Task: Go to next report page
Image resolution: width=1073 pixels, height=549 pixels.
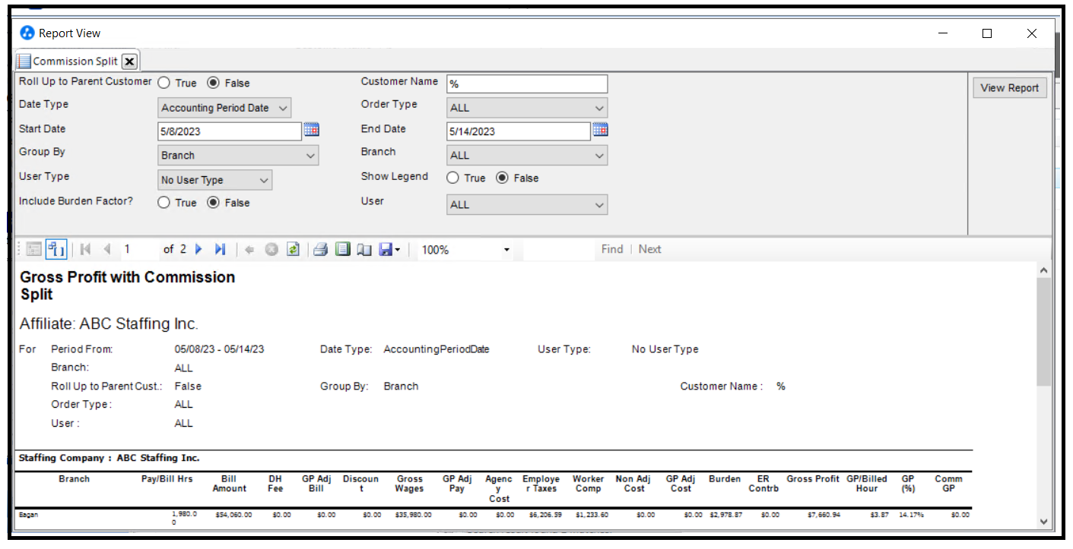Action: click(199, 249)
